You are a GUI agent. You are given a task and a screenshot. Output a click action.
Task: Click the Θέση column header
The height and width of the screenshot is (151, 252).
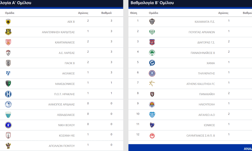pos(134,13)
